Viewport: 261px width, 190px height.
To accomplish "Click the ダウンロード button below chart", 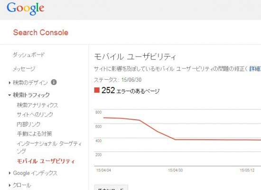I will 111,187.
